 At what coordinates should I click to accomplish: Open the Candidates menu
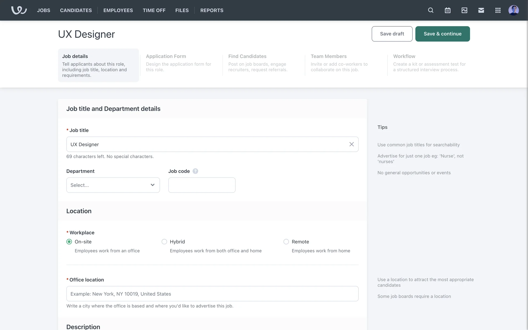76,10
